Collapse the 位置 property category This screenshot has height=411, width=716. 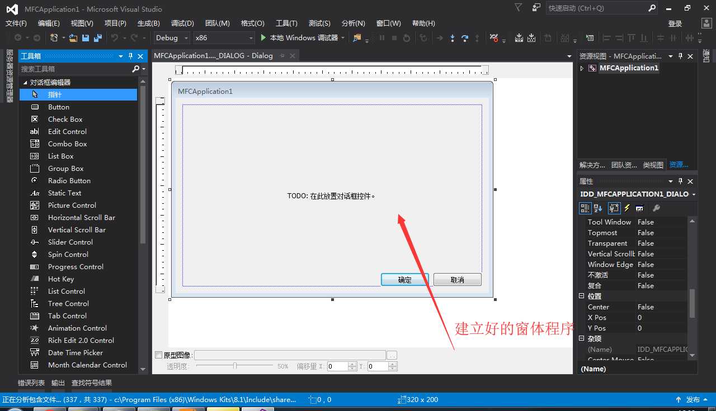tap(582, 297)
